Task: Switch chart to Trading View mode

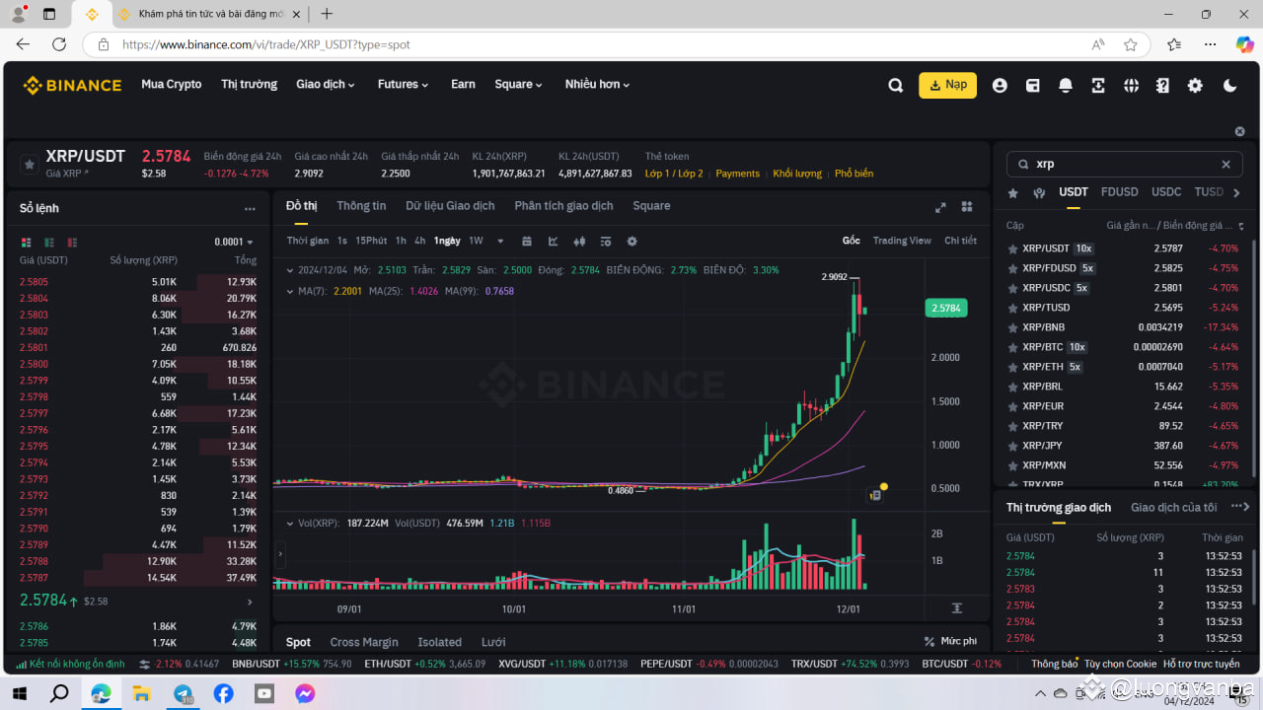Action: coord(902,241)
